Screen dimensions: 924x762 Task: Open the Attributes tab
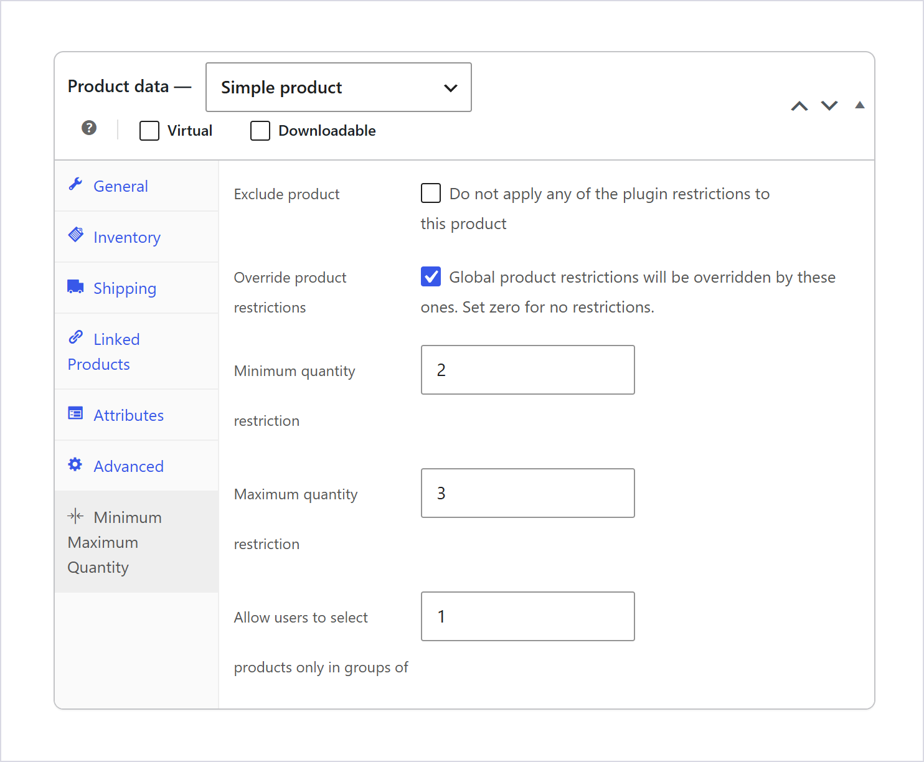coord(136,415)
